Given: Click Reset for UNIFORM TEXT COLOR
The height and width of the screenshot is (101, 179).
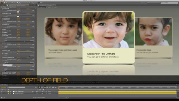Looking at the screenshot, I should click(18, 74).
